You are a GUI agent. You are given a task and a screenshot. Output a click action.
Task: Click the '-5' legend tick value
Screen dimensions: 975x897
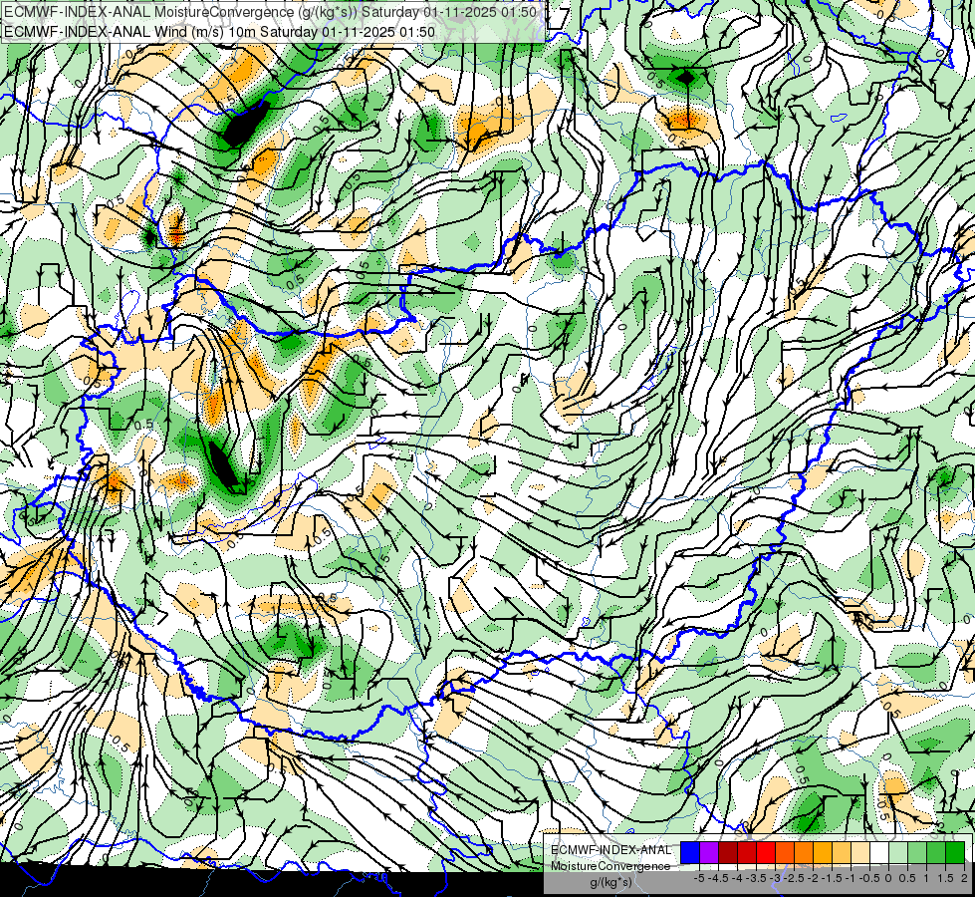(699, 878)
